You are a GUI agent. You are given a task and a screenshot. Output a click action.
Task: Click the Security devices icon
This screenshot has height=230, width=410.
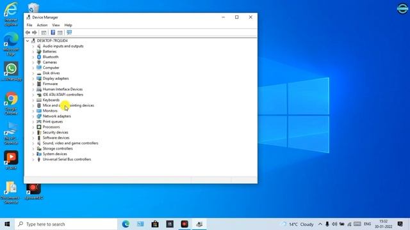[x=39, y=132]
